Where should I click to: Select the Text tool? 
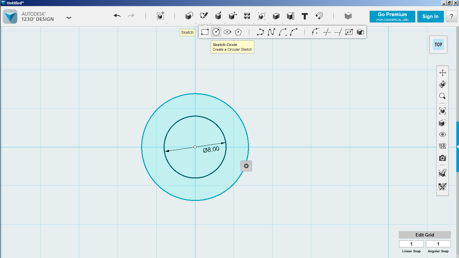305,16
